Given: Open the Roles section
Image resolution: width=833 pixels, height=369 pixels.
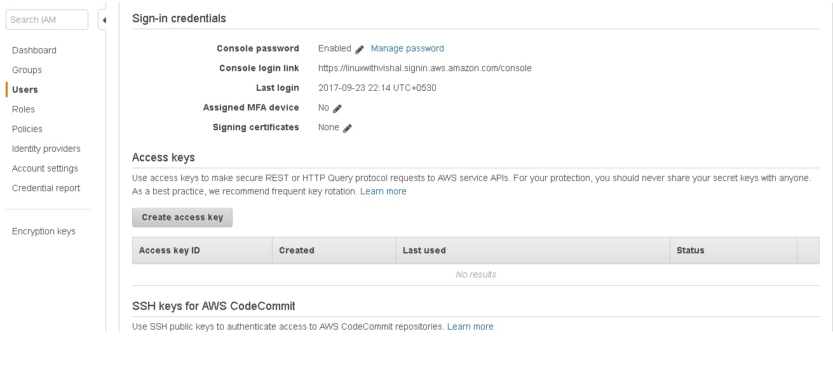Looking at the screenshot, I should click(24, 109).
